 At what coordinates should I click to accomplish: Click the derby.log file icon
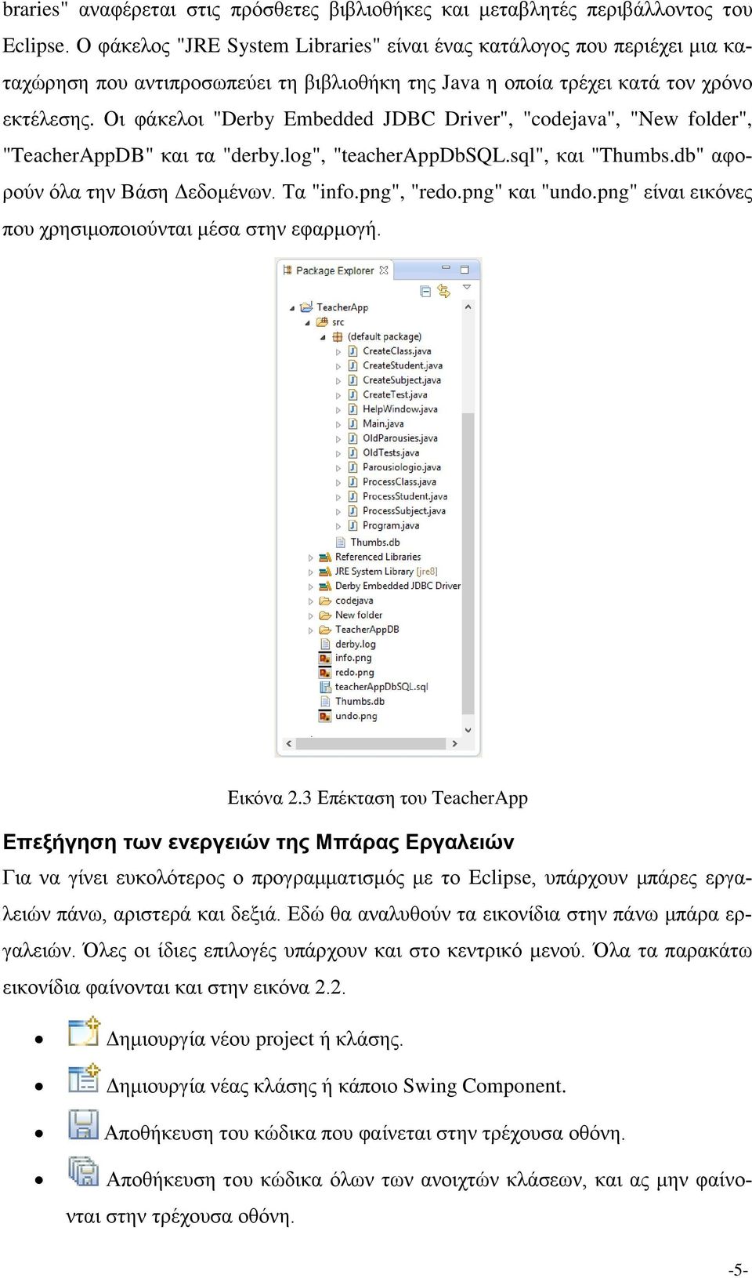325,644
